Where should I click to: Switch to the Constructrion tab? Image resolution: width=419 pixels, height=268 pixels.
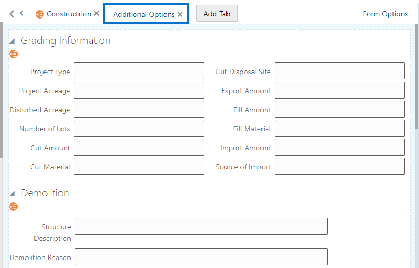pyautogui.click(x=68, y=14)
